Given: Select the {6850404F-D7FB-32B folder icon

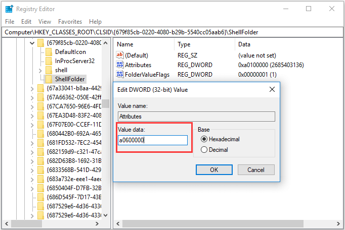Looking at the screenshot, I should pyautogui.click(x=40, y=188).
